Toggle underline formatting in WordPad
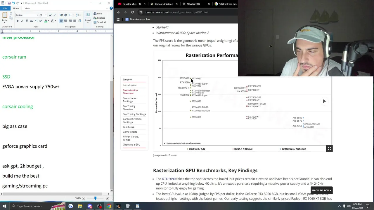374x210 pixels. pyautogui.click(x=27, y=21)
